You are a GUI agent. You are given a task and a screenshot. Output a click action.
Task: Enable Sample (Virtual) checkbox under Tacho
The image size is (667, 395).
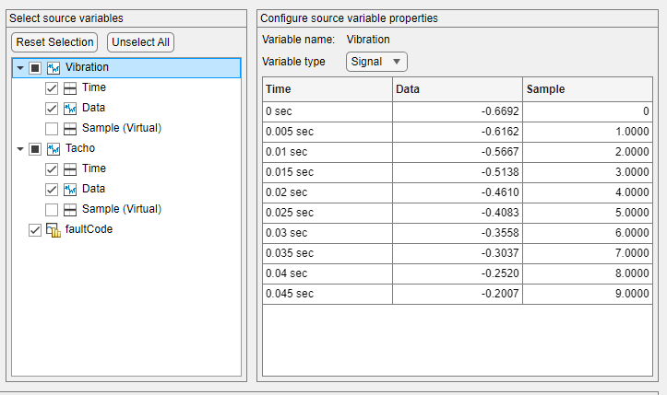52,210
